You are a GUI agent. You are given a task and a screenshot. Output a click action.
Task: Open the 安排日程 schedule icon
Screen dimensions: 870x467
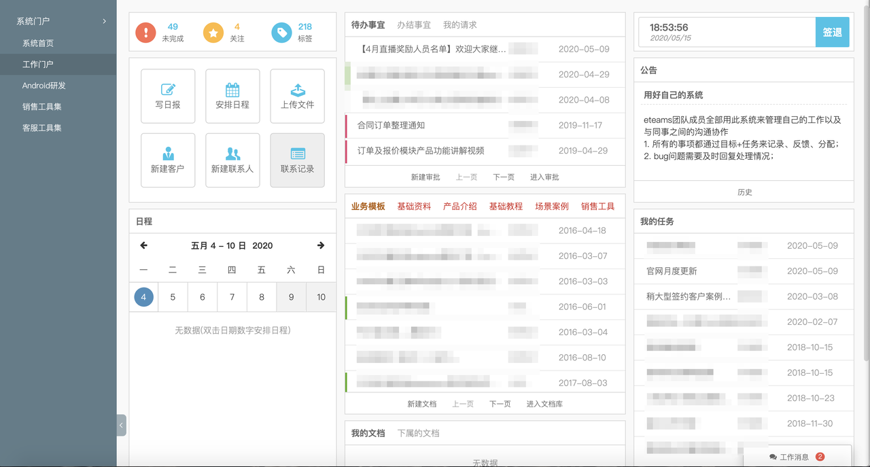pos(232,96)
